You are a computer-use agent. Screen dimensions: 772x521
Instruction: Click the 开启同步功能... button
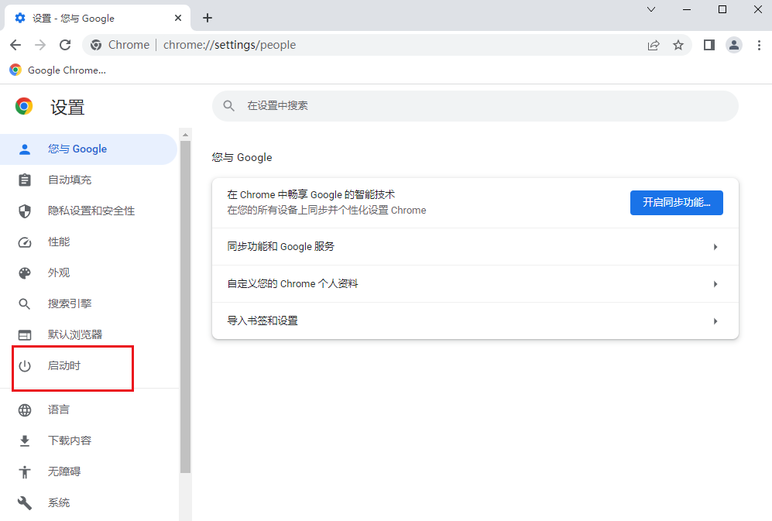tap(677, 202)
